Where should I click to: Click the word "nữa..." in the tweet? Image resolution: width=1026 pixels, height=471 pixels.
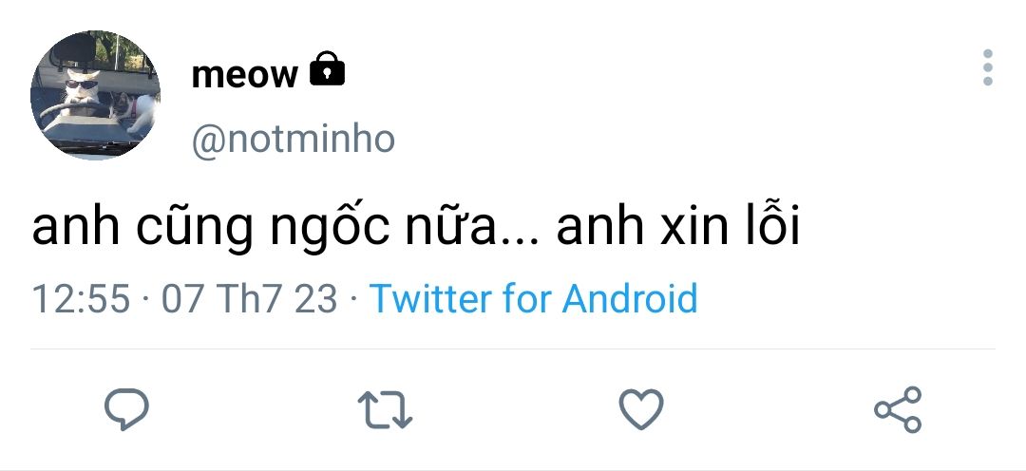pyautogui.click(x=475, y=230)
